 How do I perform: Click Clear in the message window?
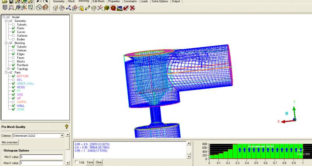click(99, 162)
